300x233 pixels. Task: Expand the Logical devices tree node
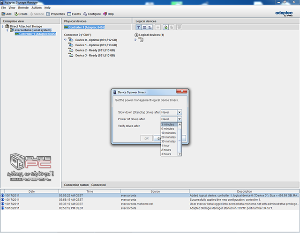click(x=135, y=40)
